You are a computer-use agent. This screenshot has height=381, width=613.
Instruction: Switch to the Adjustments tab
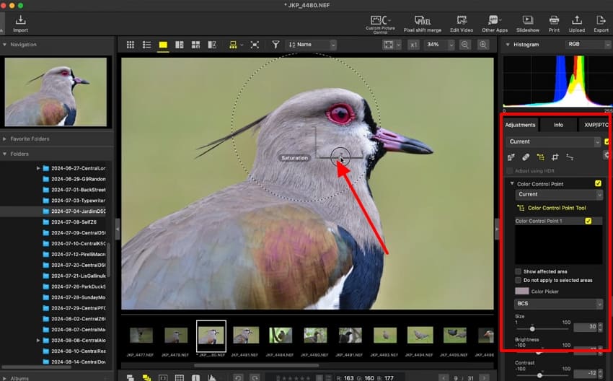(520, 125)
